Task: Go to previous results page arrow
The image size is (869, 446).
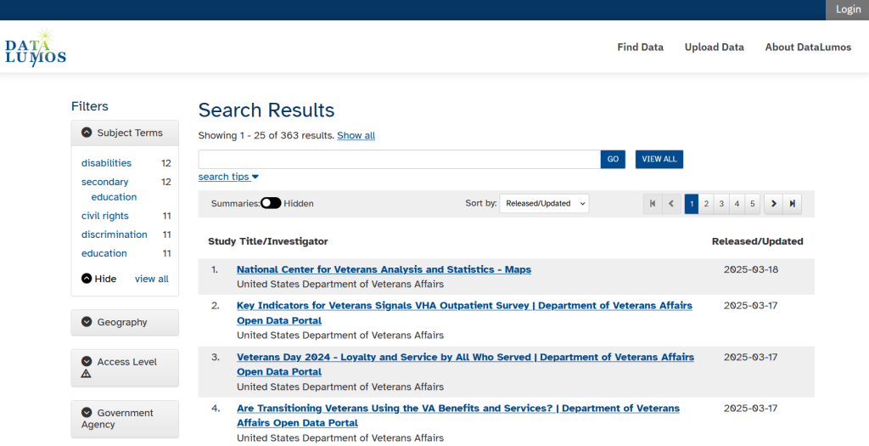Action: click(x=672, y=204)
